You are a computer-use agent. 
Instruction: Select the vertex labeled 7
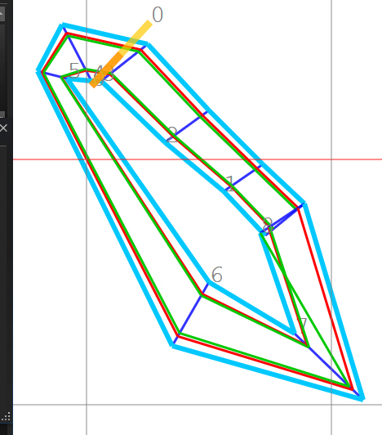[x=303, y=324]
